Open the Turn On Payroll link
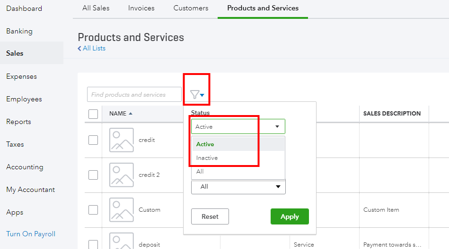449x249 pixels. click(x=31, y=234)
